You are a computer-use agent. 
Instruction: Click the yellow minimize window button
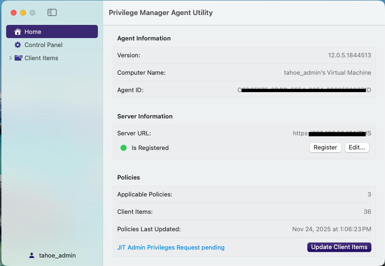[23, 13]
